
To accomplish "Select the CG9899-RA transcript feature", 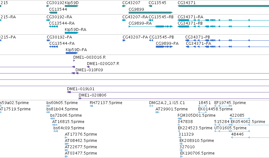I will (x=150, y=26).
